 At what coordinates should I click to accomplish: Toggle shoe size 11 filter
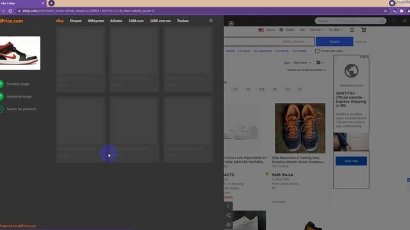tap(275, 89)
